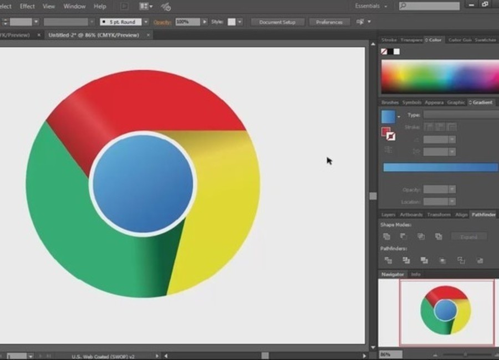This screenshot has height=360, width=499.
Task: Close the Untitled-2 document tab
Action: (148, 35)
